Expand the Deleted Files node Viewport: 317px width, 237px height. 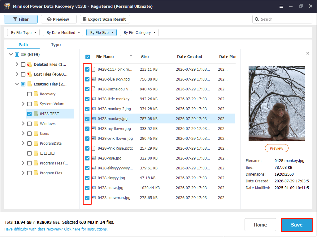(x=17, y=64)
